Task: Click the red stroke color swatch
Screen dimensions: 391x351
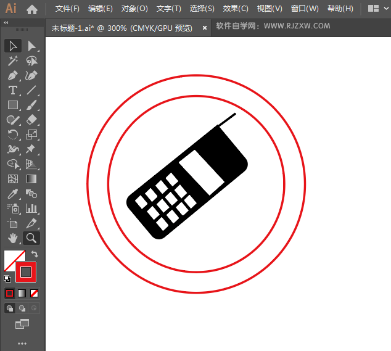Action: tap(26, 272)
